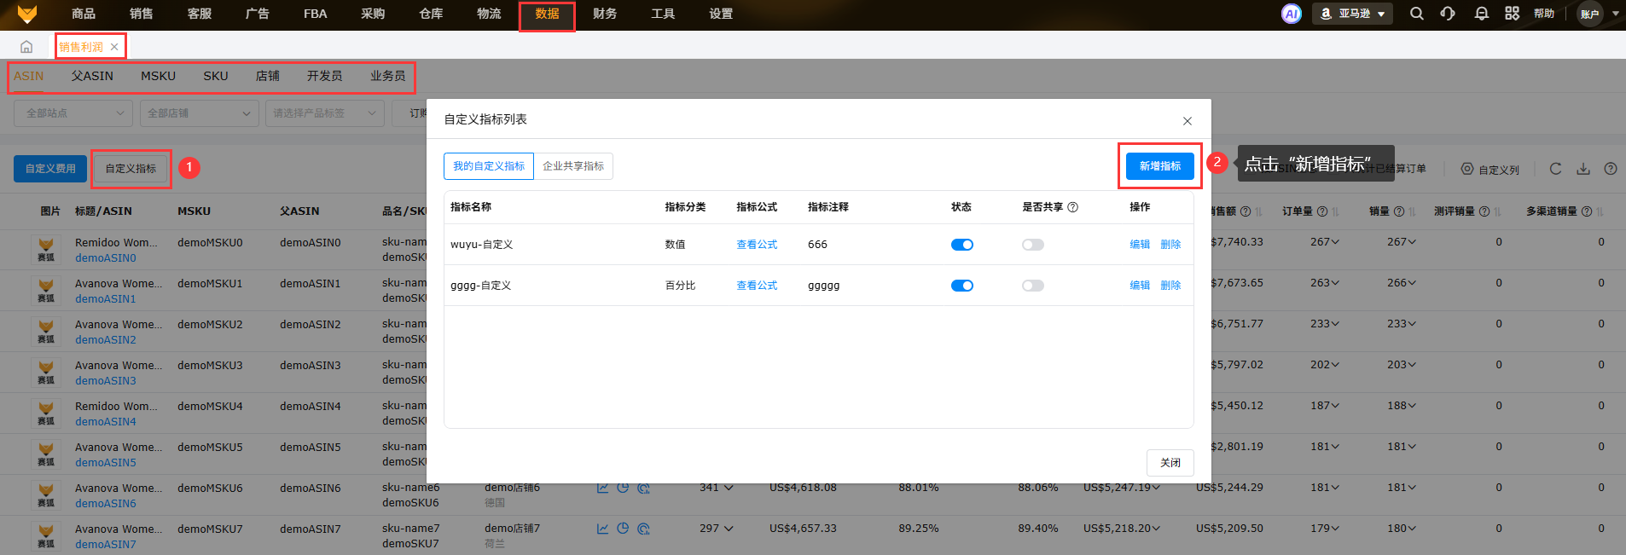Open the apps grid icon
The height and width of the screenshot is (555, 1626).
[1512, 14]
